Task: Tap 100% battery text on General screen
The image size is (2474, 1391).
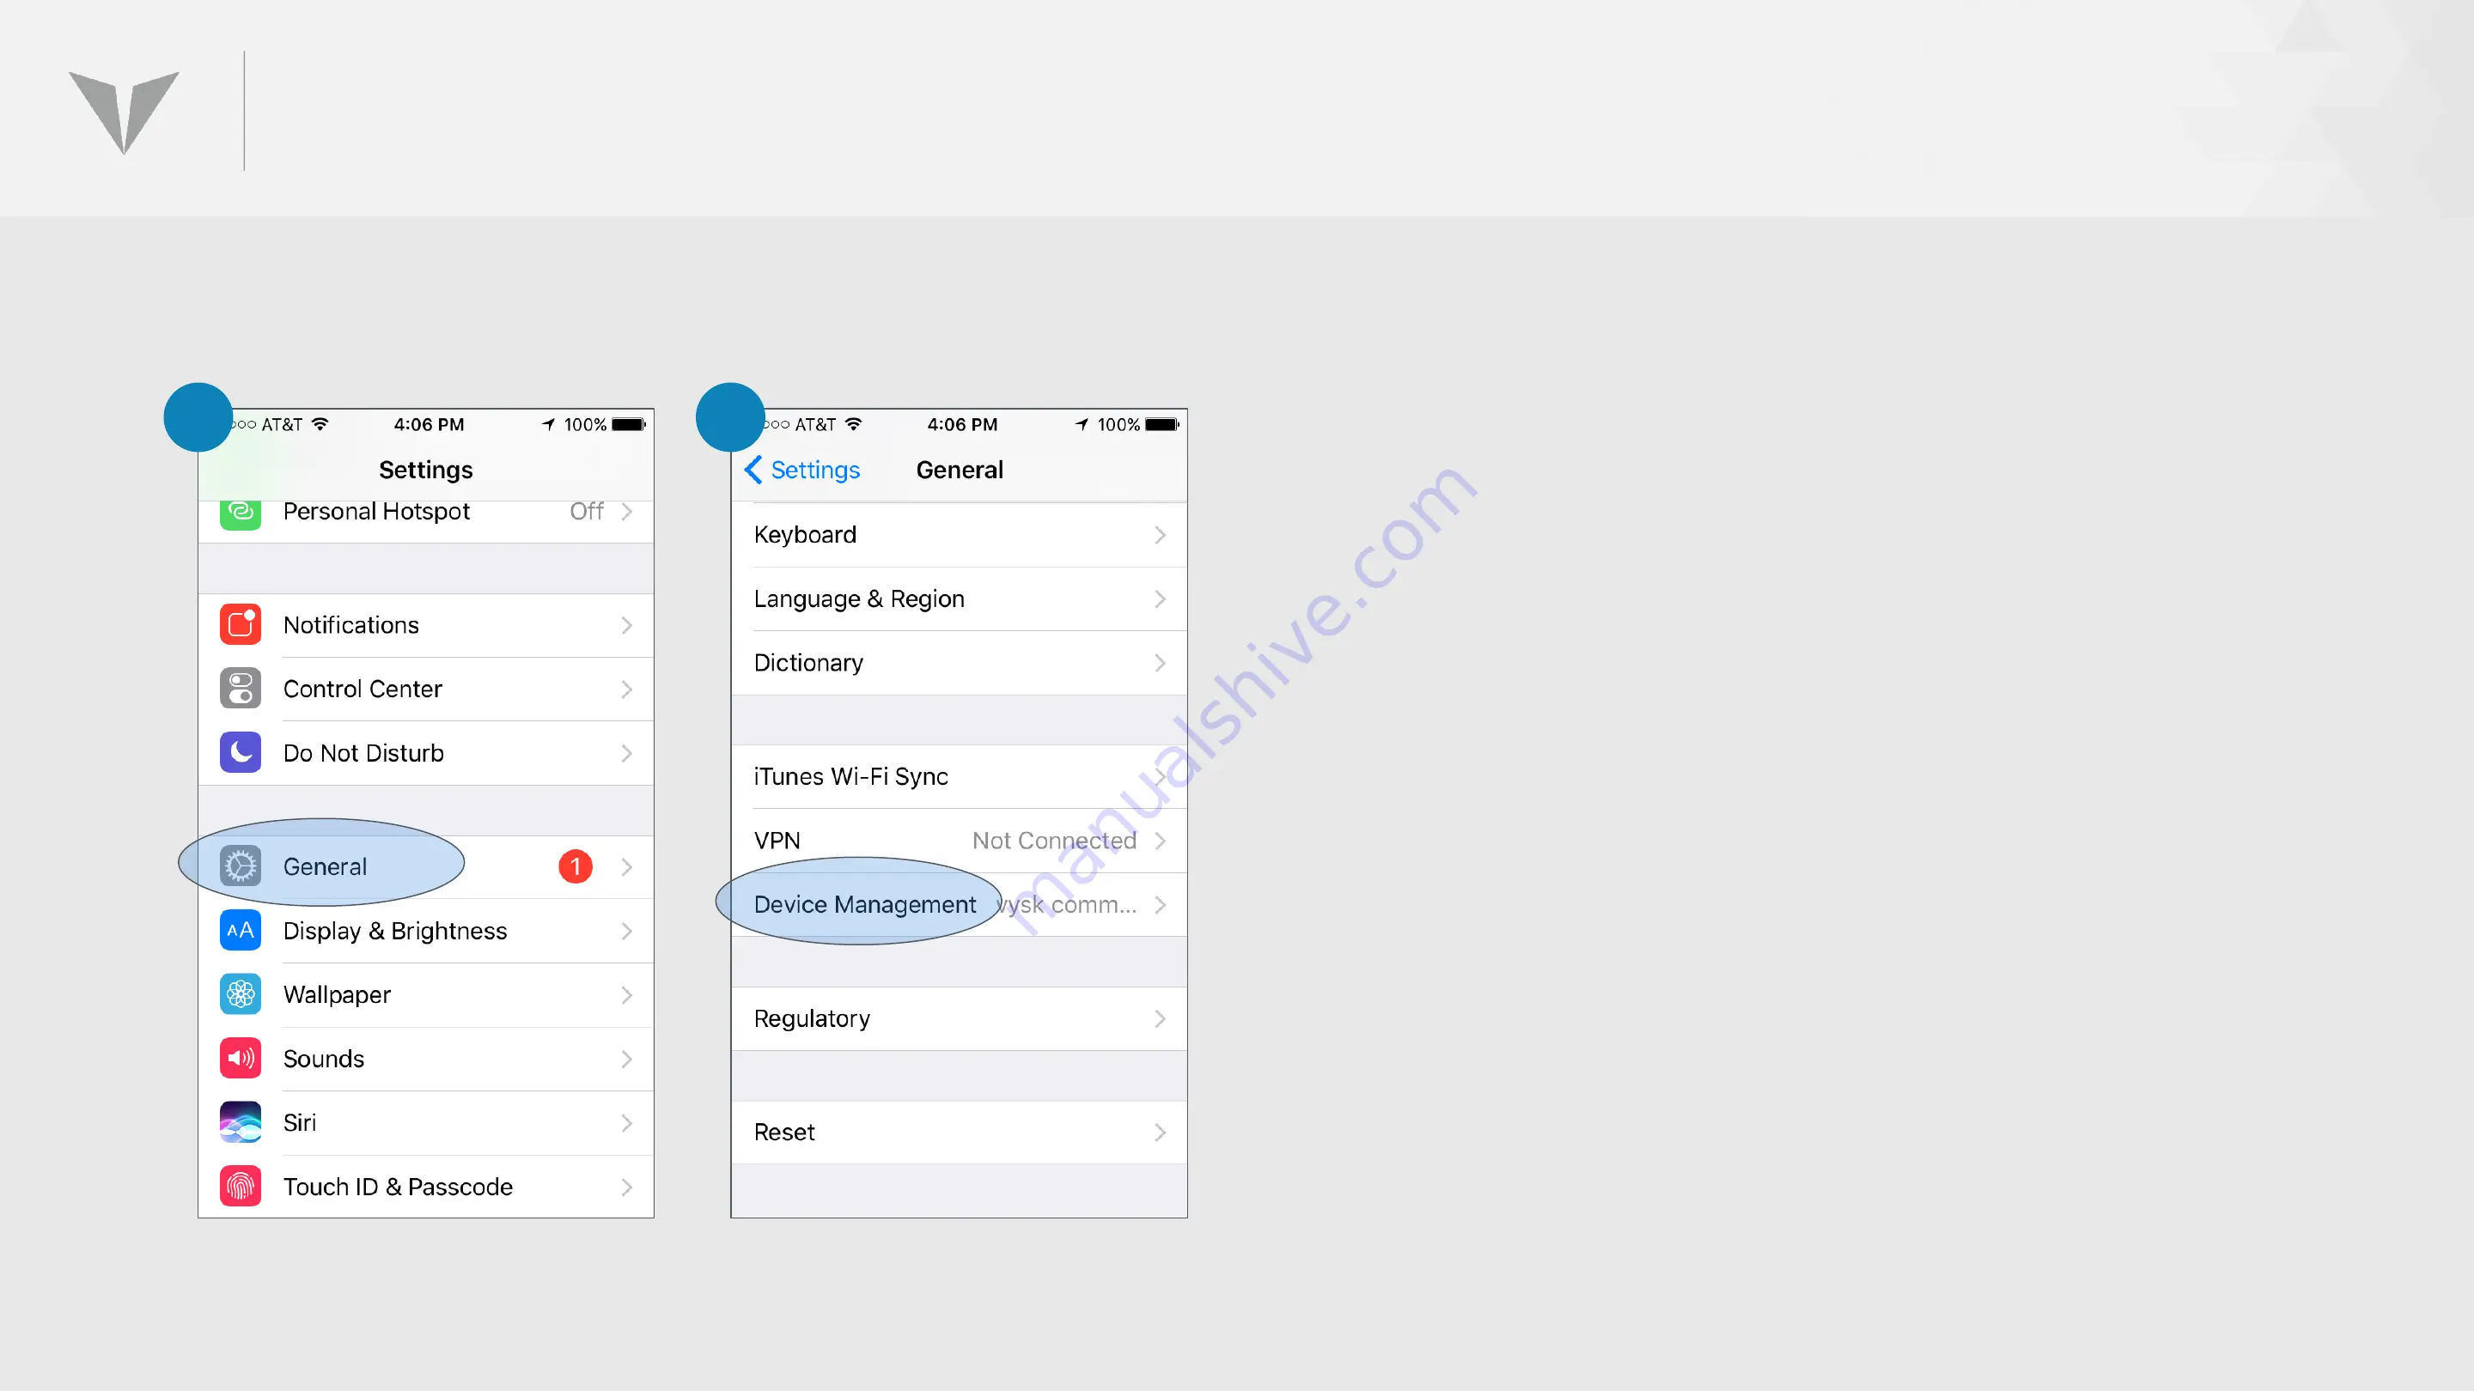Action: click(1118, 424)
